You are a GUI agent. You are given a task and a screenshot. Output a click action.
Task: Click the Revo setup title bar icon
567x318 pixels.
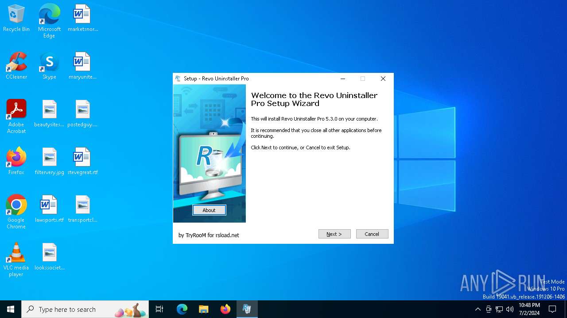[x=178, y=79]
